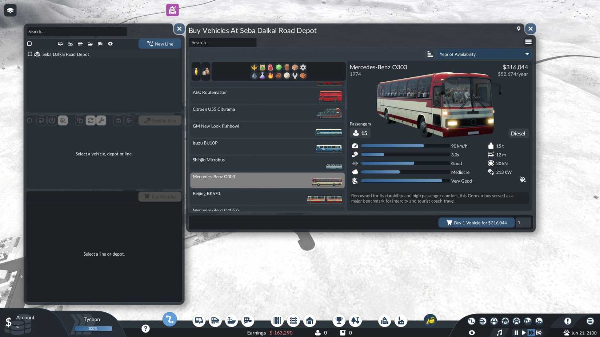Click the locate depot pin icon
600x337 pixels.
519,29
